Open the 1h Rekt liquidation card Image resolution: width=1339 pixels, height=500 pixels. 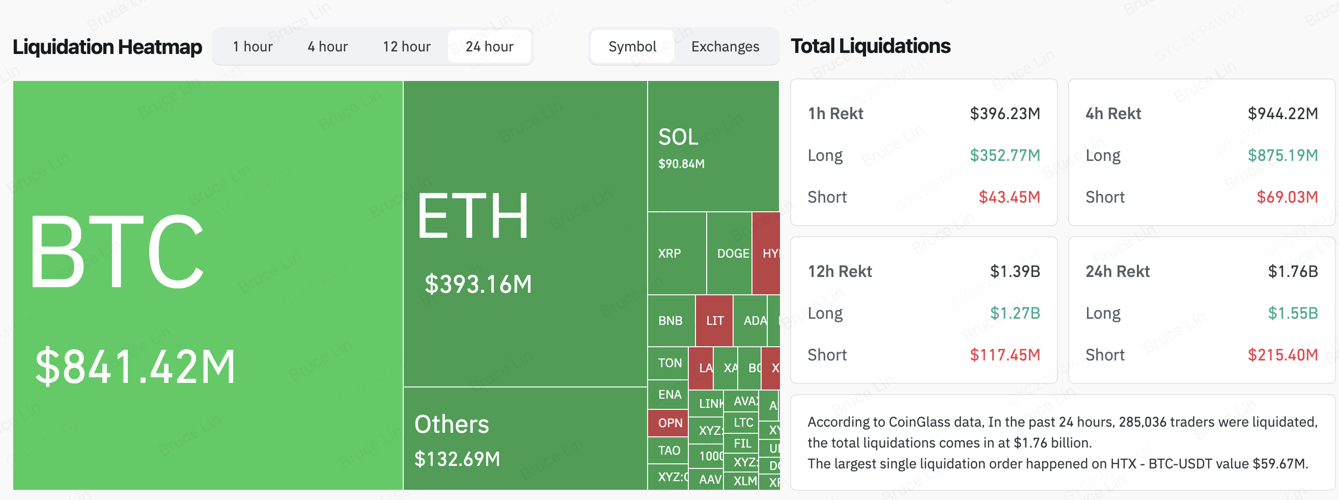tap(924, 152)
